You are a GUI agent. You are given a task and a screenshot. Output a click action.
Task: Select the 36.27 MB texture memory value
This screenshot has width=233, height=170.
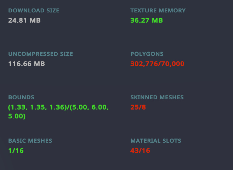[147, 20]
